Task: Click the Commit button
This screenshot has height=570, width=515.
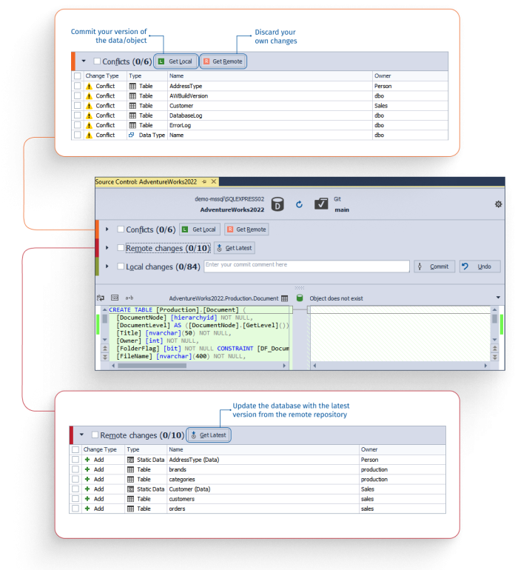Action: (434, 266)
